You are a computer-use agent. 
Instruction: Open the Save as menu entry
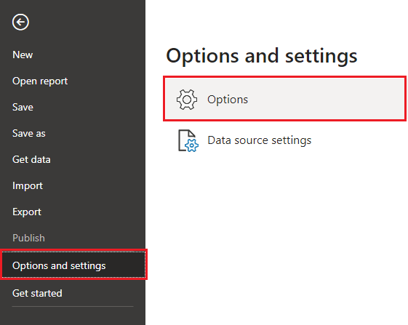pos(29,134)
